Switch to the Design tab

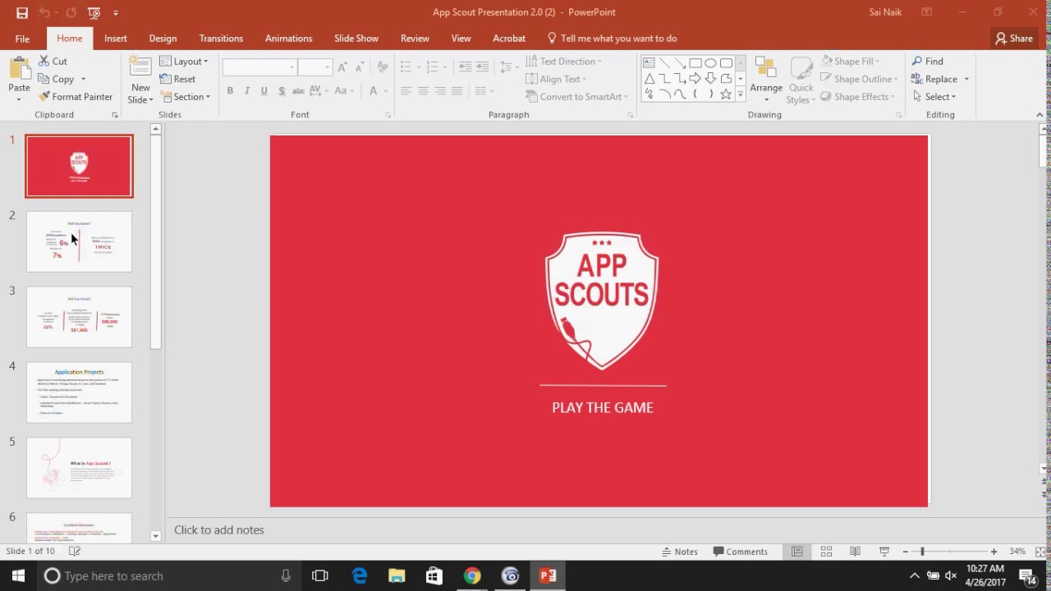163,39
